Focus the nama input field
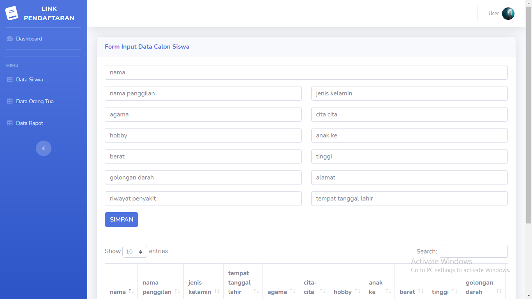The width and height of the screenshot is (532, 299). coord(306,72)
